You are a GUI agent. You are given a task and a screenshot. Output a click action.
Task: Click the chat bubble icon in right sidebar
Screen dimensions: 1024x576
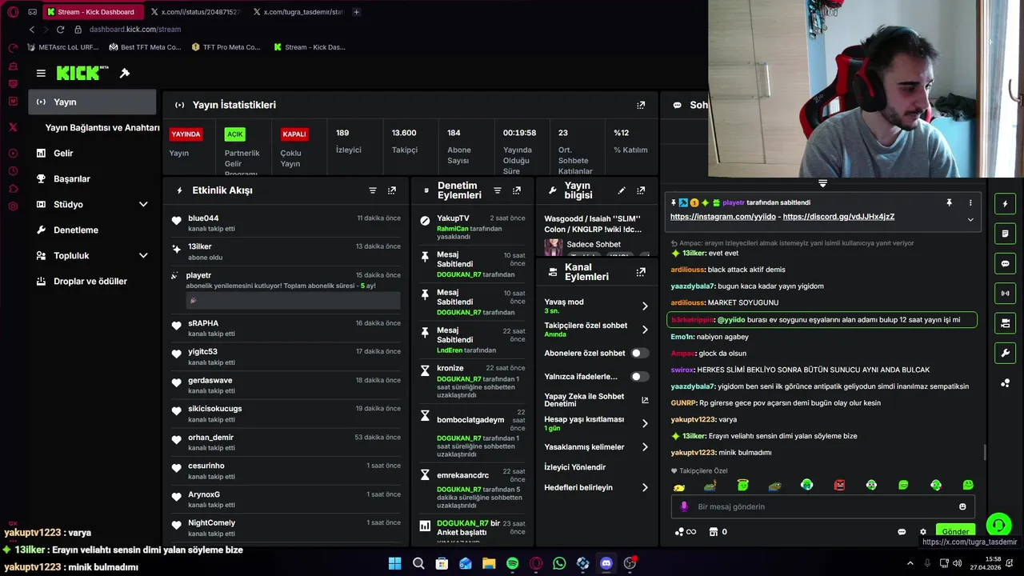click(1006, 263)
